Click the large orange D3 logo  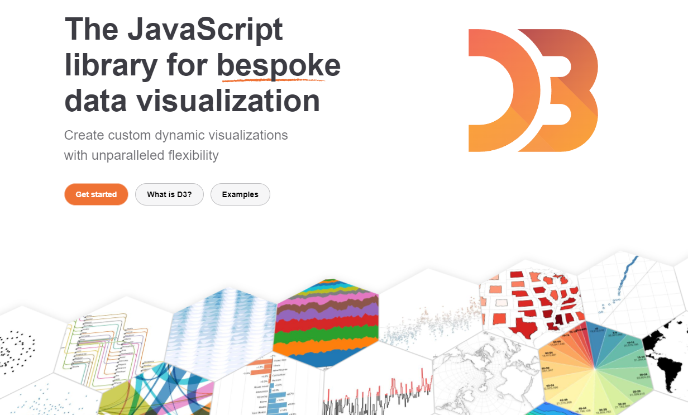click(x=533, y=90)
